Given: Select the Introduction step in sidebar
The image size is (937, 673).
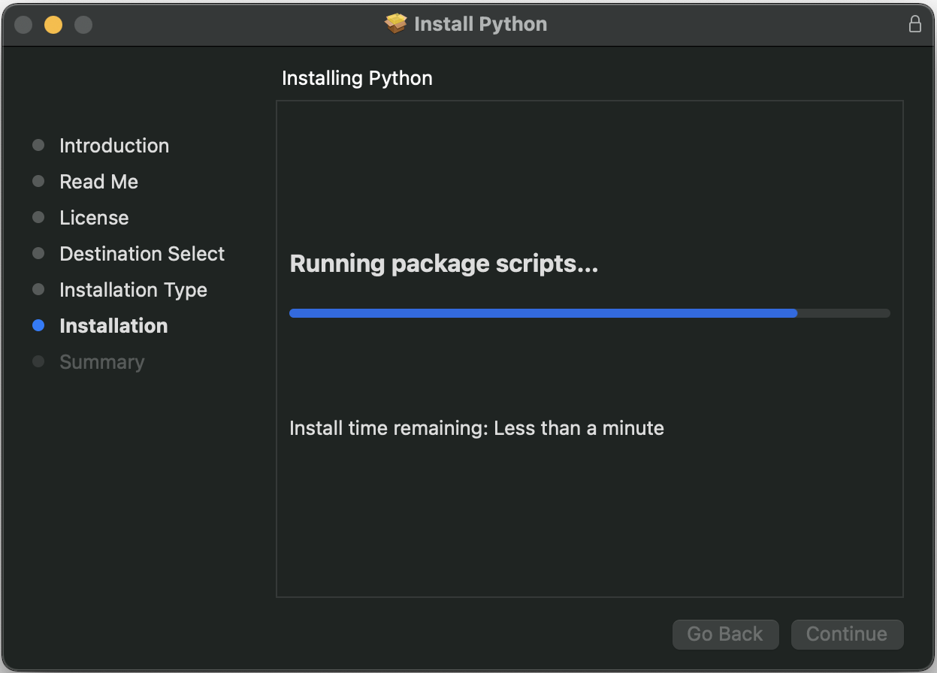Looking at the screenshot, I should tap(114, 146).
